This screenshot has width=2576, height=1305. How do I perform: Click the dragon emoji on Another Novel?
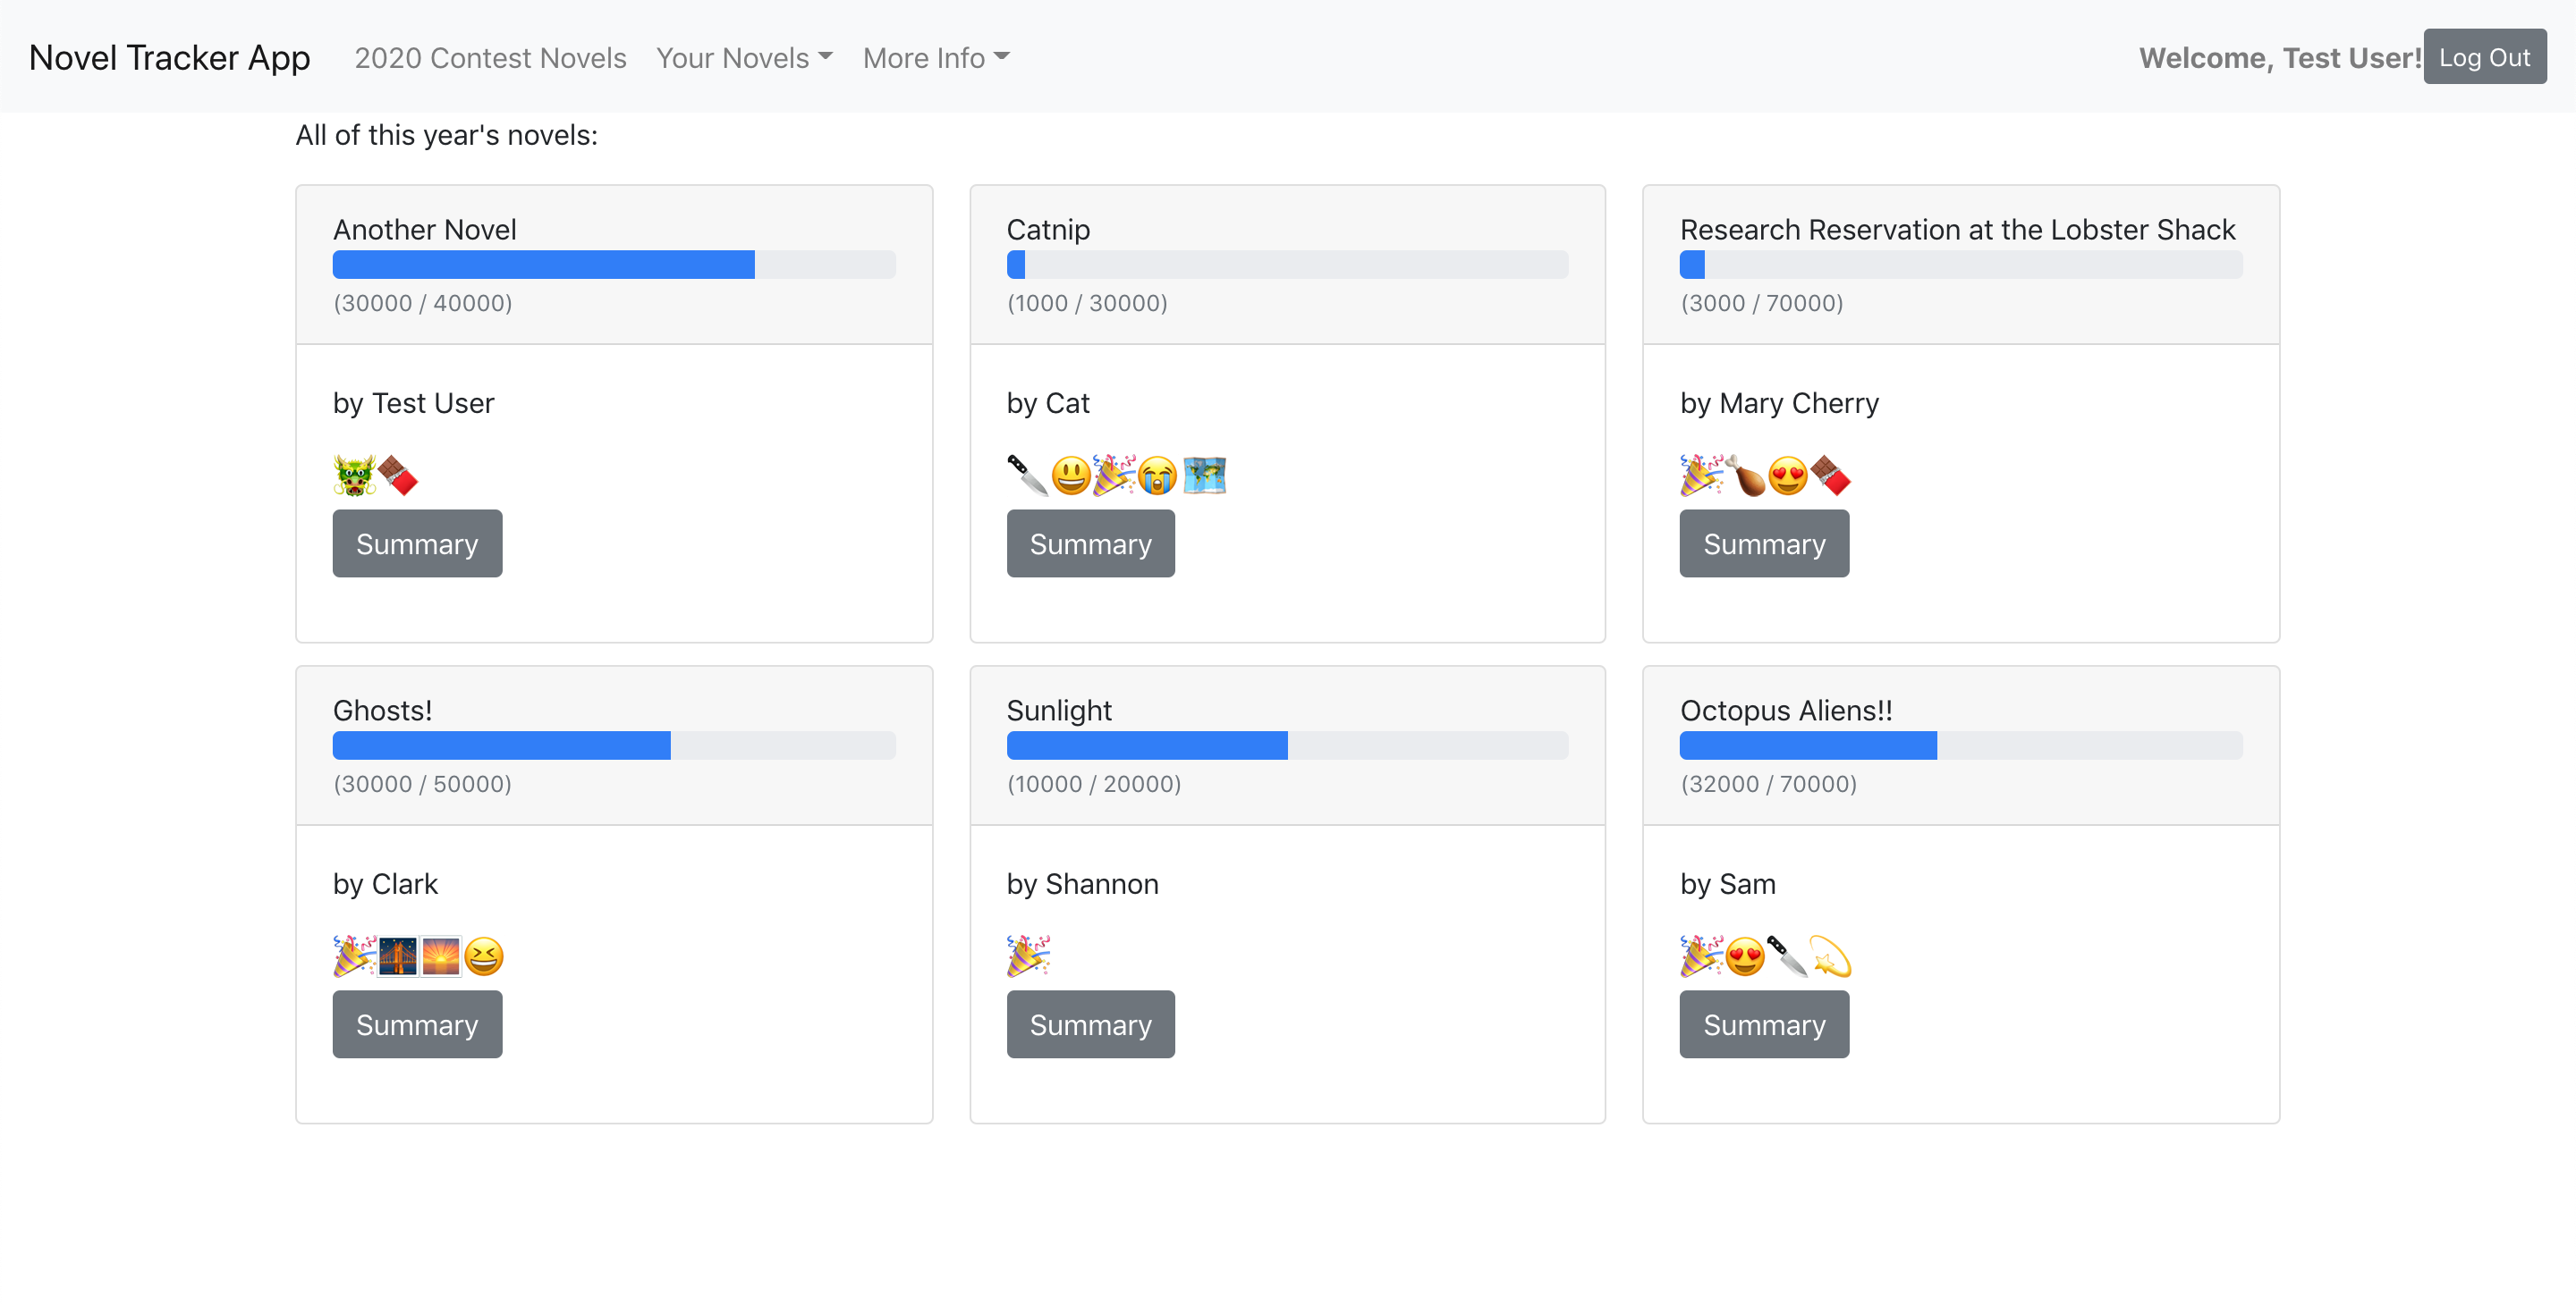coord(354,476)
